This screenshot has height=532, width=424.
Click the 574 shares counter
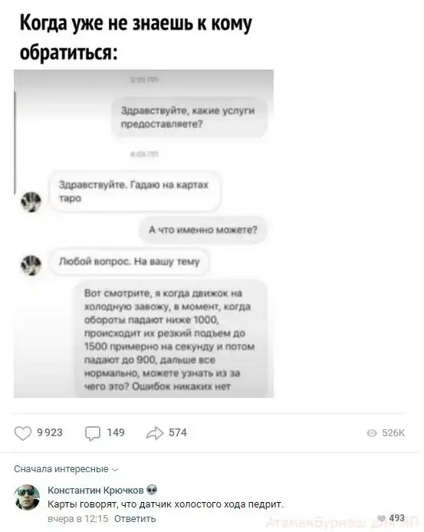pyautogui.click(x=178, y=432)
